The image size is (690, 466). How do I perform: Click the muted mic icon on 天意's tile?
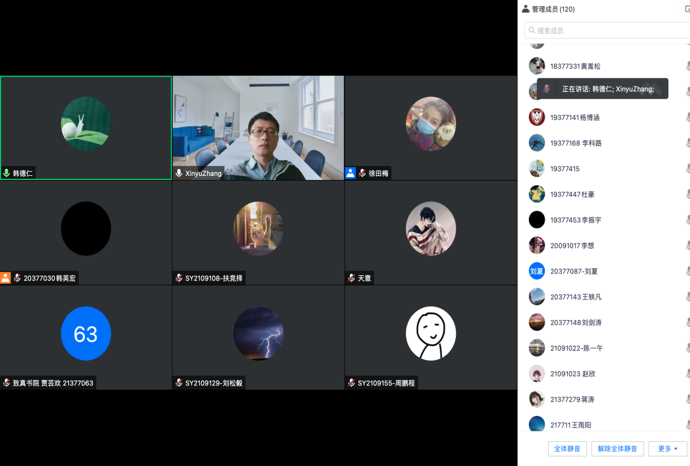point(351,278)
